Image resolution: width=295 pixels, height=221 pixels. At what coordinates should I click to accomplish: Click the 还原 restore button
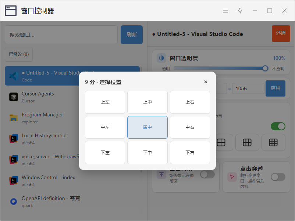point(281,33)
